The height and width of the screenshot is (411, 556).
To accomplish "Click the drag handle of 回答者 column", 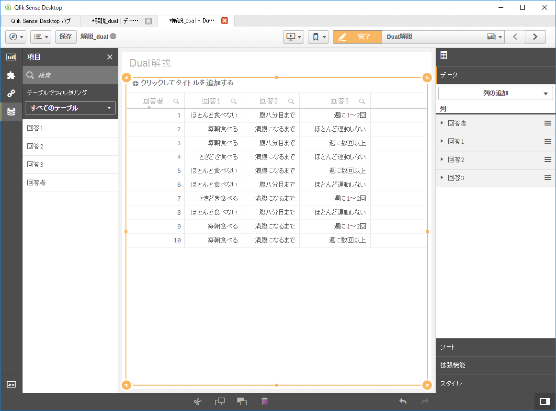I will 548,124.
